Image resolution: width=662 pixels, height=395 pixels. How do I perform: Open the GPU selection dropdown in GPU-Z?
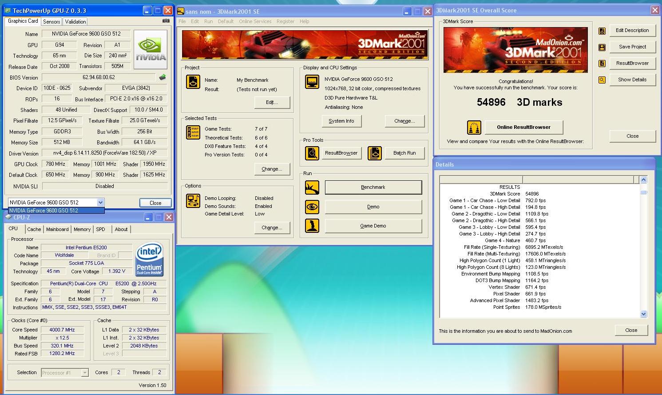click(x=100, y=202)
